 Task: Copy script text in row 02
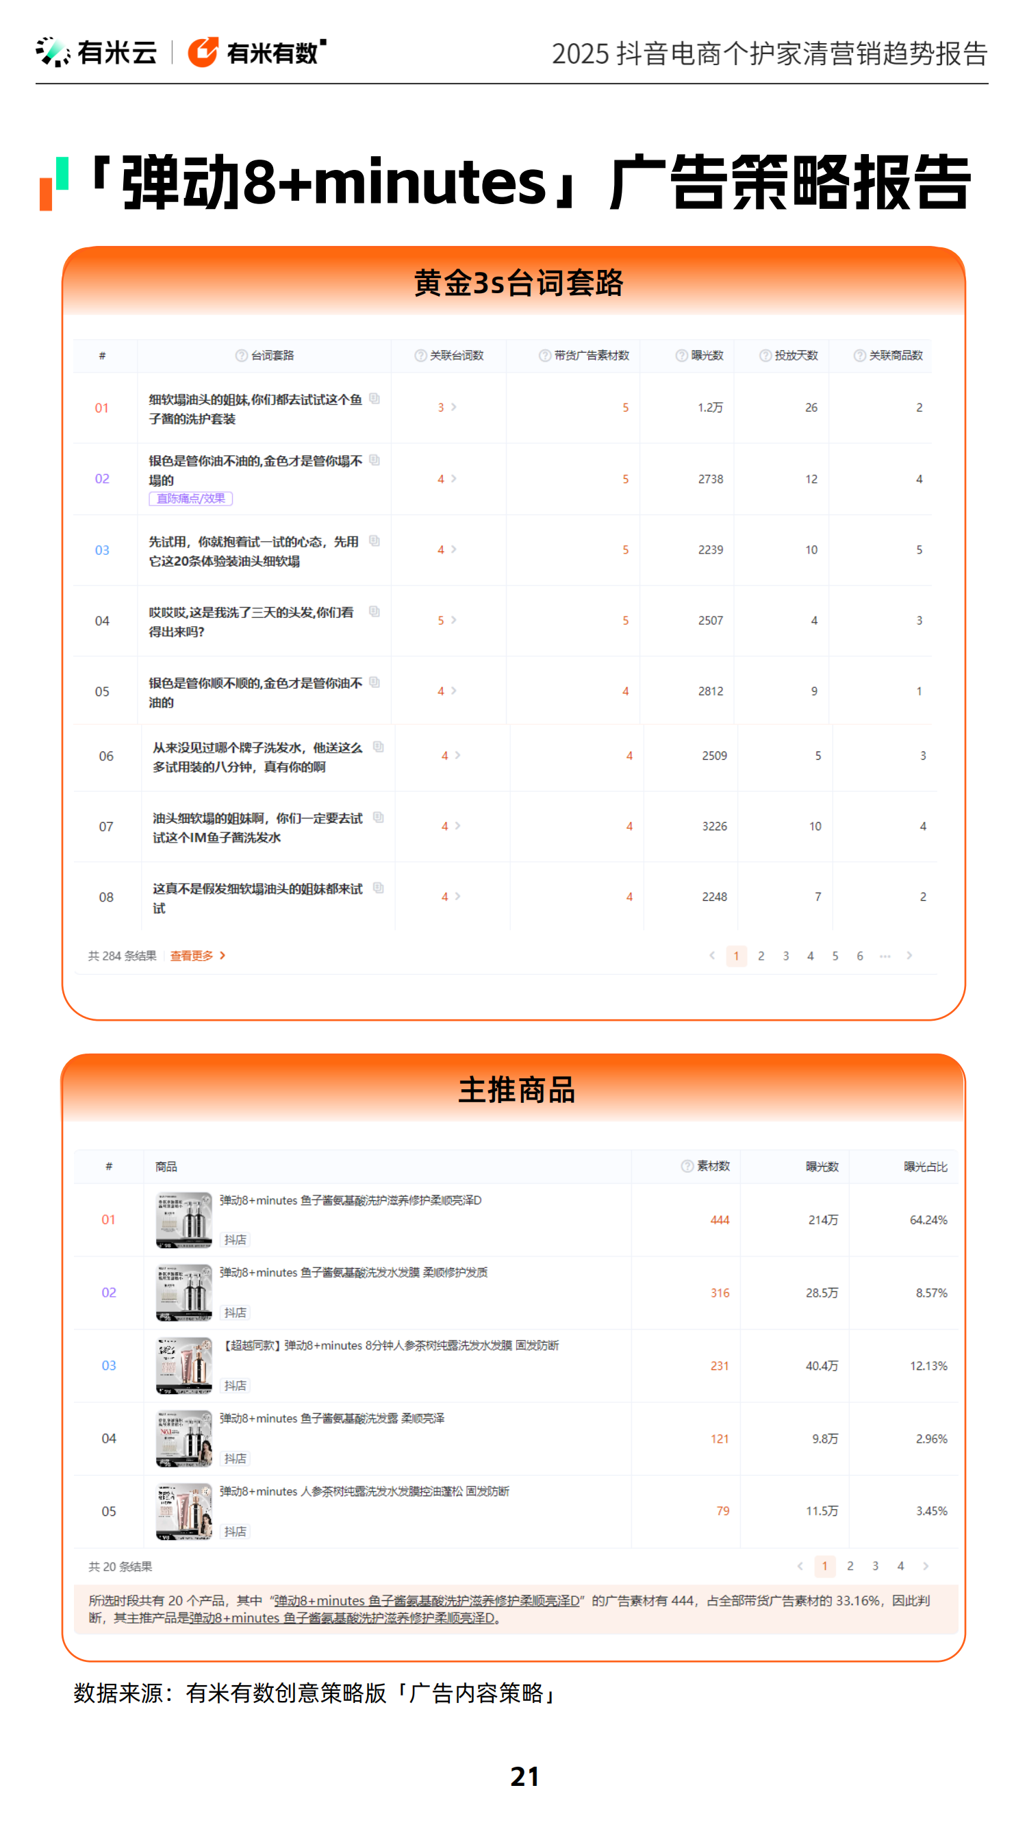click(x=375, y=460)
